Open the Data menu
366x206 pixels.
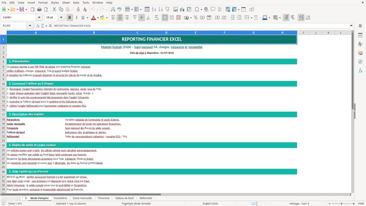[76, 2]
